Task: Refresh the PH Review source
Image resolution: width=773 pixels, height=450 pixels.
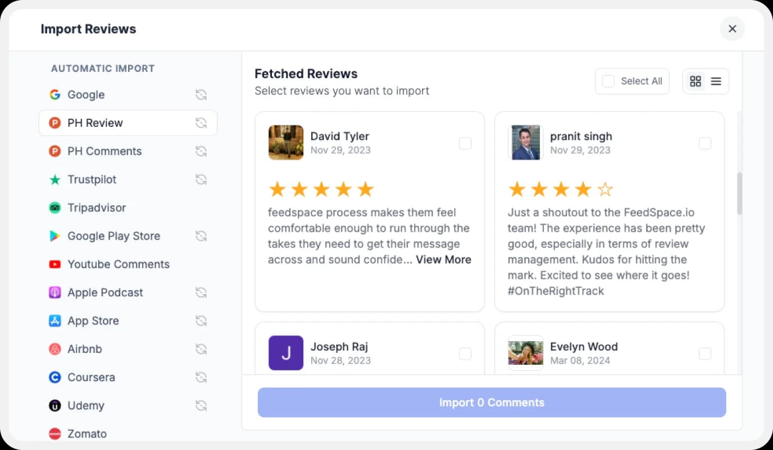Action: pyautogui.click(x=201, y=123)
